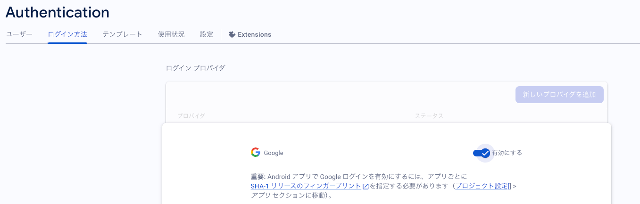Open the SHA-1 リリースのフィンガープリント link

click(306, 186)
